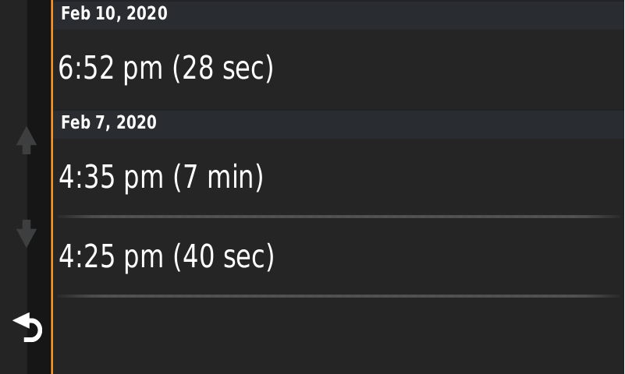Click the blank area right of the 6:52 pm entry

(x=449, y=69)
